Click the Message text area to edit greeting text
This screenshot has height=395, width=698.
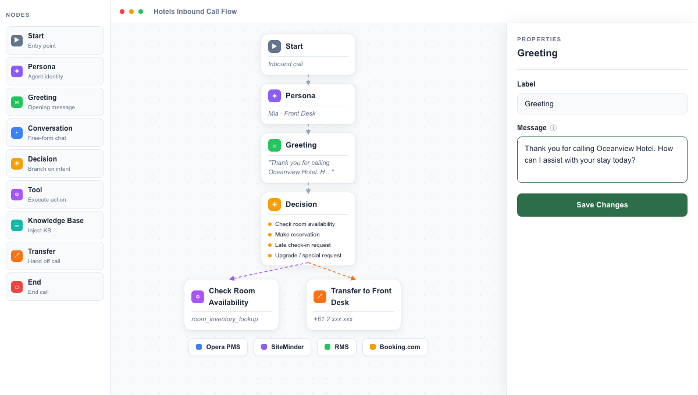[x=602, y=160]
